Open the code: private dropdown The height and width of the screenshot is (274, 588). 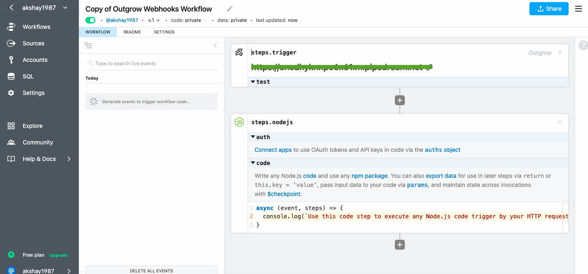[x=188, y=20]
